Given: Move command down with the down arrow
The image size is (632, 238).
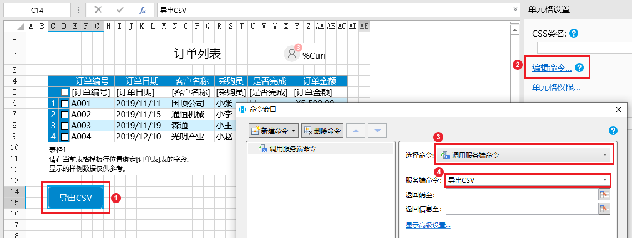Looking at the screenshot, I should 377,131.
